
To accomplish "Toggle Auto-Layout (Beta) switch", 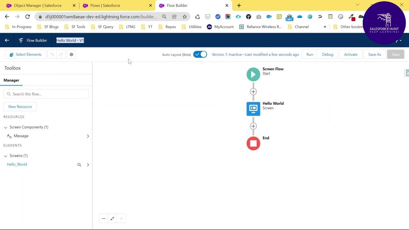I will click(x=200, y=54).
